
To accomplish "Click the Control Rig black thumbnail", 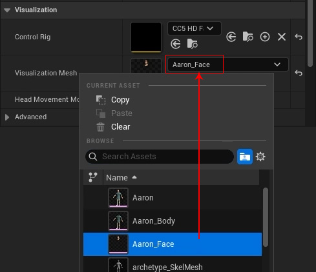I will click(146, 37).
